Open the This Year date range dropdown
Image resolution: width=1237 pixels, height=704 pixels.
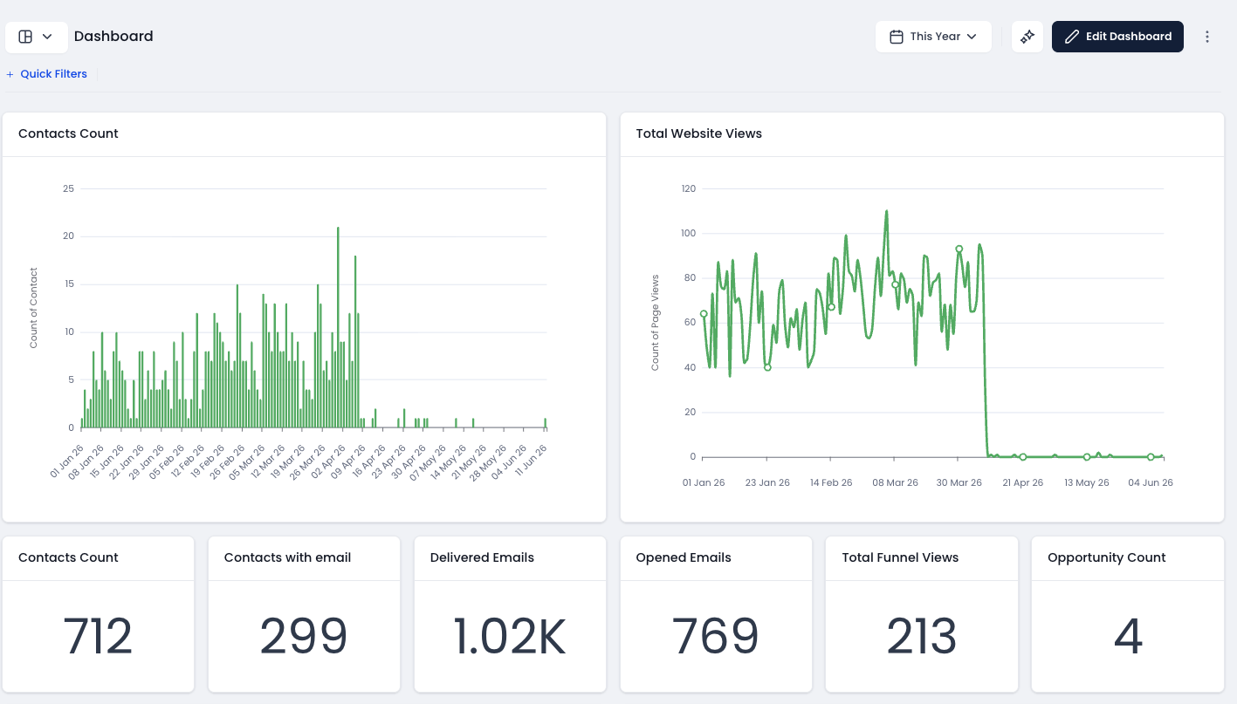pyautogui.click(x=933, y=37)
